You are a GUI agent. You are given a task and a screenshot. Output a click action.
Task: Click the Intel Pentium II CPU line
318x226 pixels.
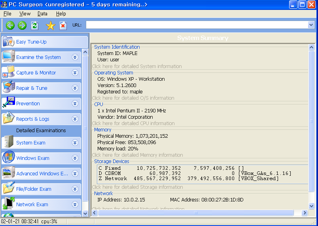point(132,110)
